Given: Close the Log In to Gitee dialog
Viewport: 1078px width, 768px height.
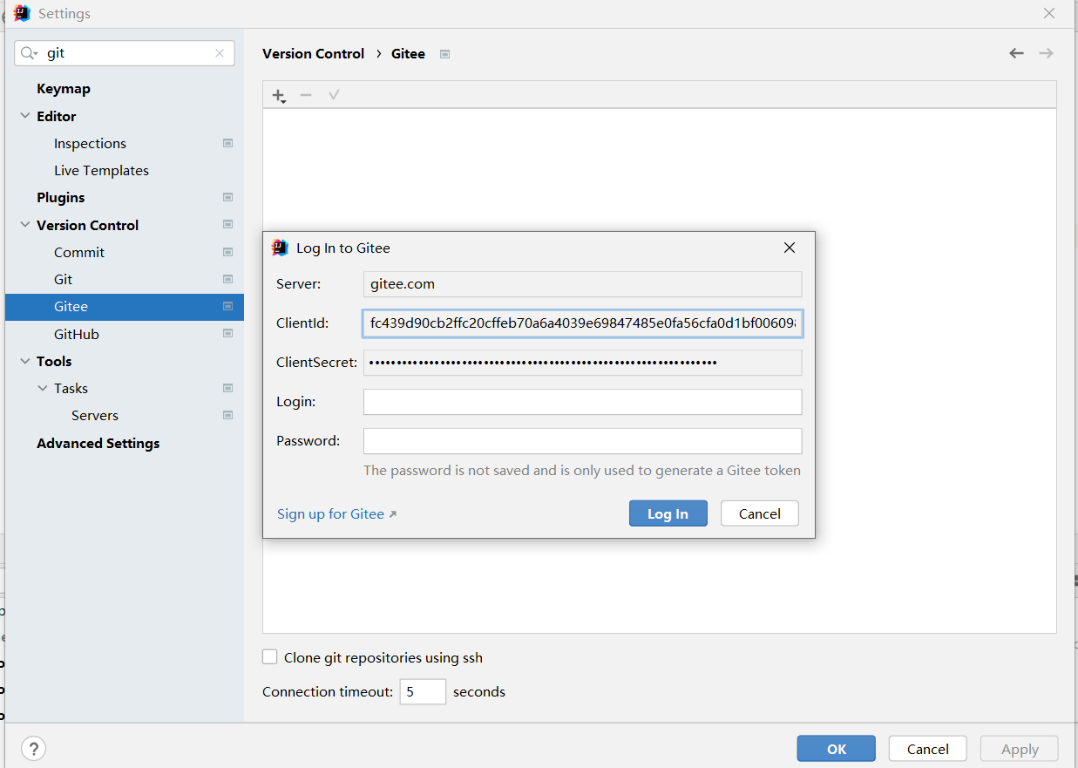Looking at the screenshot, I should [790, 248].
